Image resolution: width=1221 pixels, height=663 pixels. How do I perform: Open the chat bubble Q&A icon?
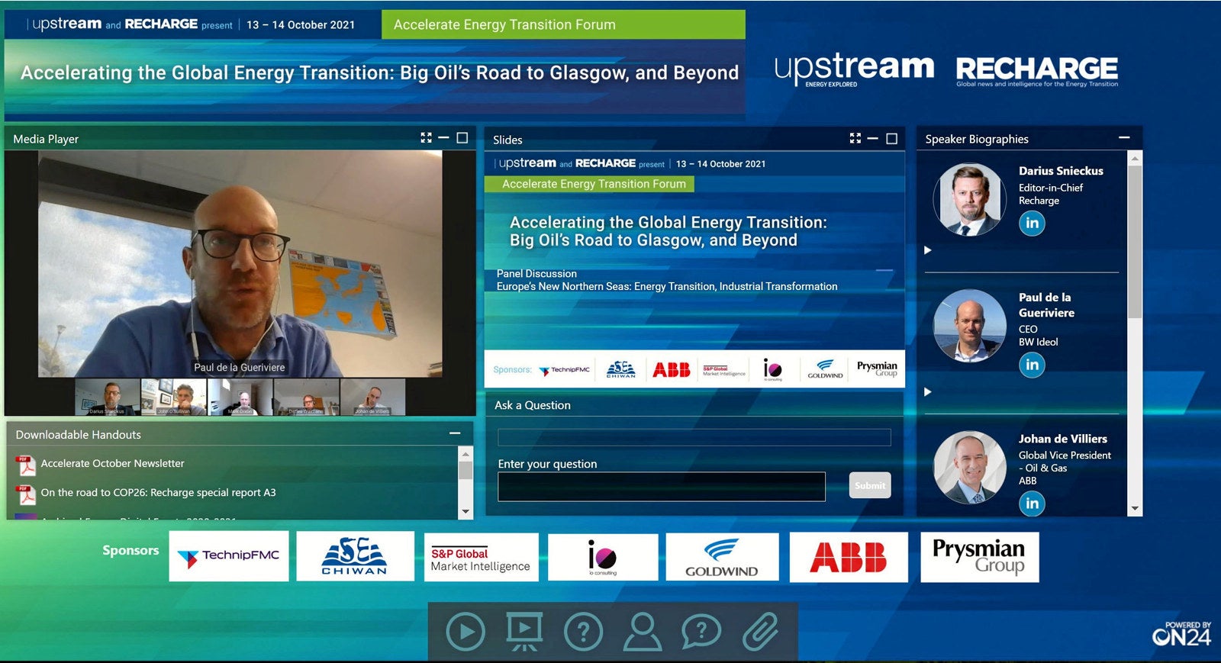click(x=701, y=632)
